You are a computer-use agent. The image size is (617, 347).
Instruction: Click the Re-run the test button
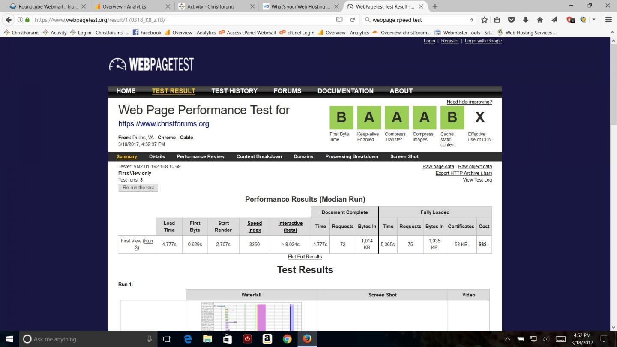click(138, 188)
